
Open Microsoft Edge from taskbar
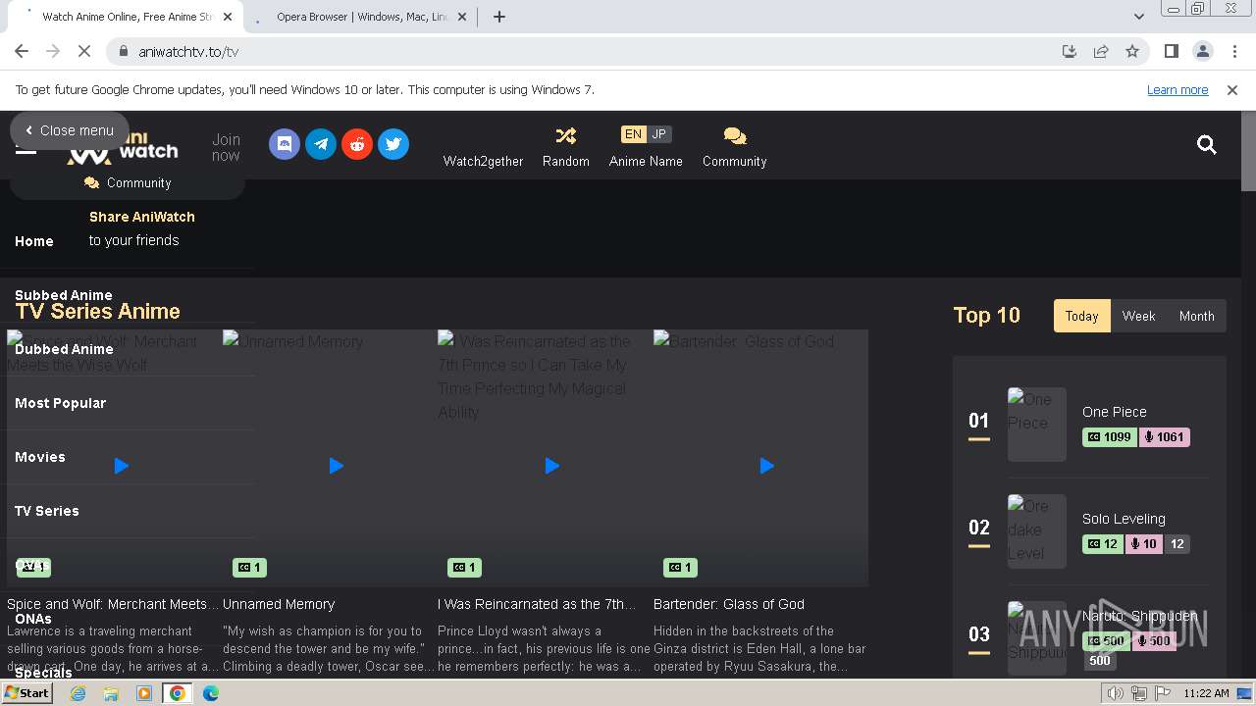point(211,693)
